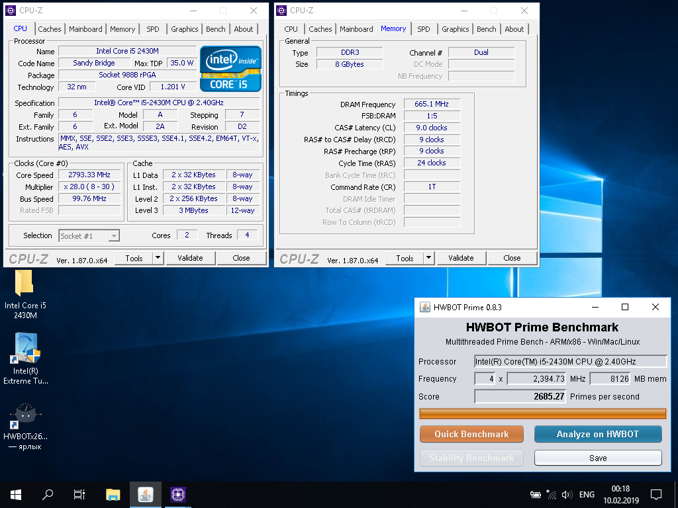Open the Windows Start menu
678x508 pixels.
16,495
